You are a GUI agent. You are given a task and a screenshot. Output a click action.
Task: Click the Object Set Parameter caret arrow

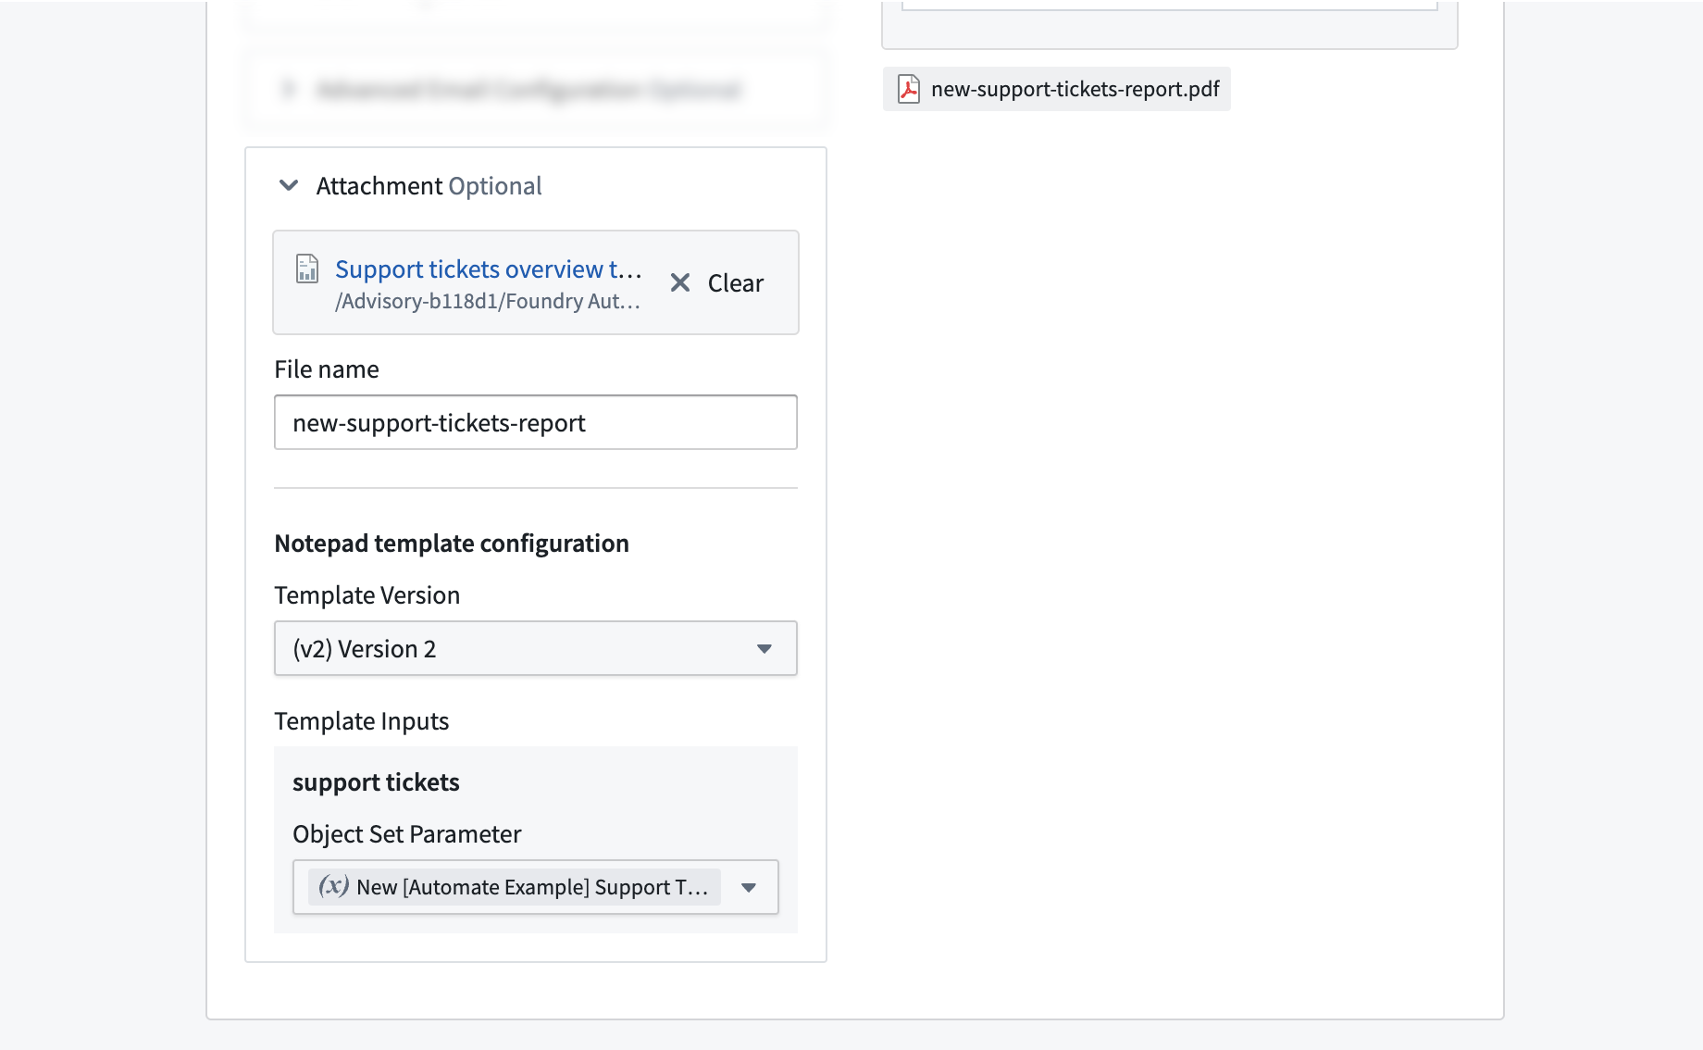(749, 888)
